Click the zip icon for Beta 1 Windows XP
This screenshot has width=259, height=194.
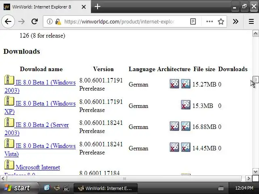tap(9, 101)
